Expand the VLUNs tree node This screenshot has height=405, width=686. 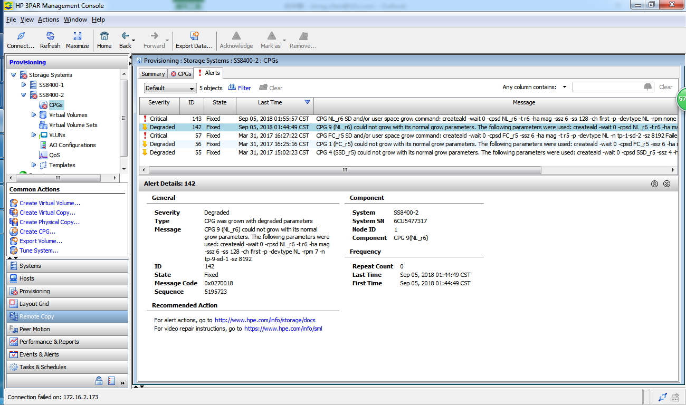click(34, 135)
